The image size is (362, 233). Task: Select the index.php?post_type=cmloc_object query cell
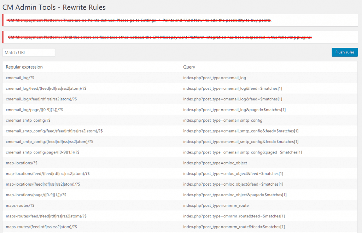coord(215,163)
